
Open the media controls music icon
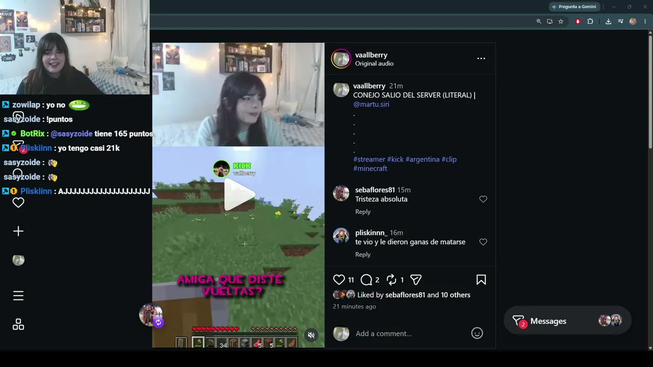pyautogui.click(x=620, y=21)
